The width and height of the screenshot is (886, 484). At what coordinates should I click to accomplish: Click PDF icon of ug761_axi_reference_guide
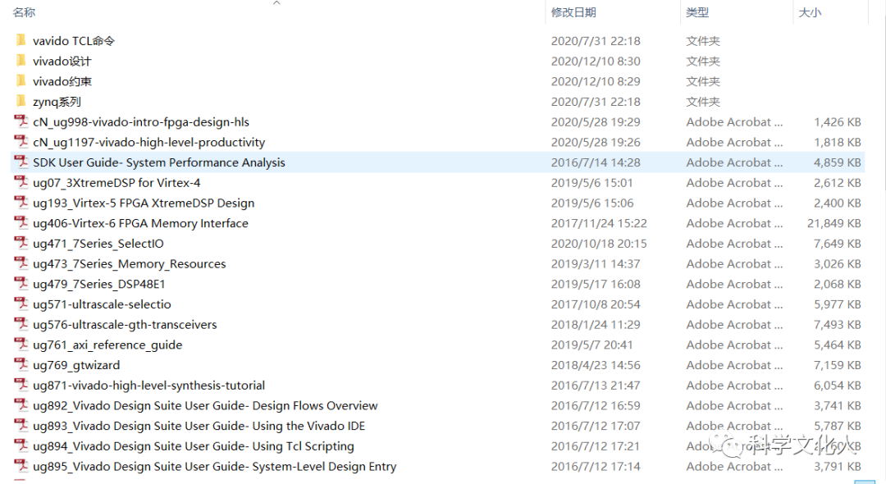coord(21,345)
